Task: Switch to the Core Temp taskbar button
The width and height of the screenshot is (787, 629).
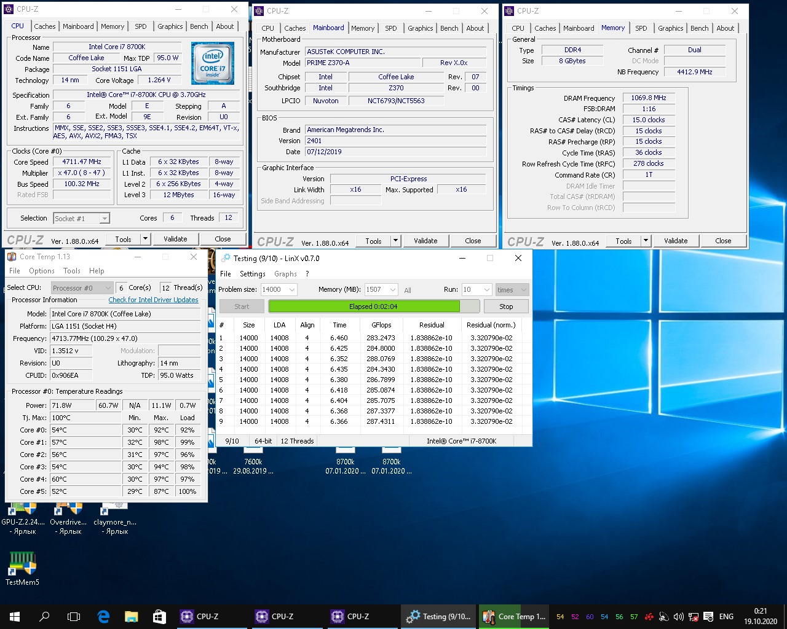Action: pyautogui.click(x=515, y=617)
